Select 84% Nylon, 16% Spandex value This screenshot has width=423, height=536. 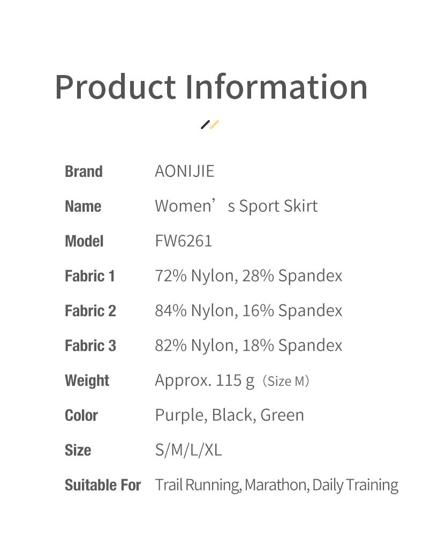click(248, 310)
